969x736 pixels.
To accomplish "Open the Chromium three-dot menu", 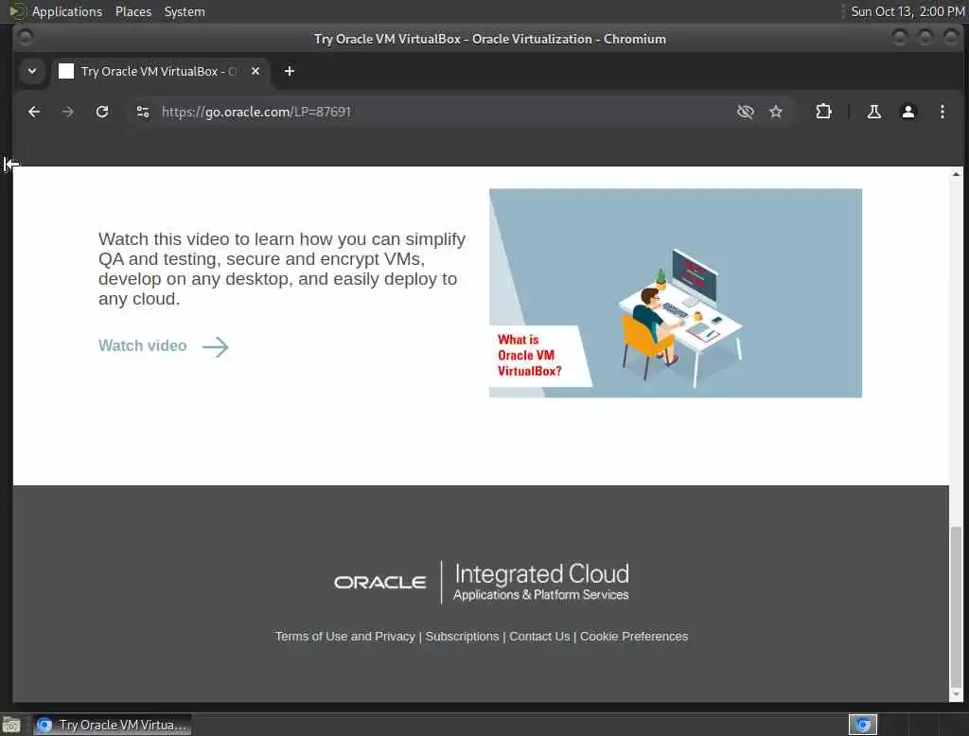I will point(942,112).
